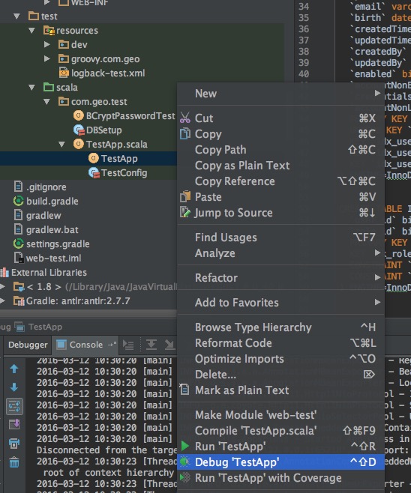Viewport: 411px width, 493px height.
Task: Click settings.gradle file icon
Action: pos(19,244)
